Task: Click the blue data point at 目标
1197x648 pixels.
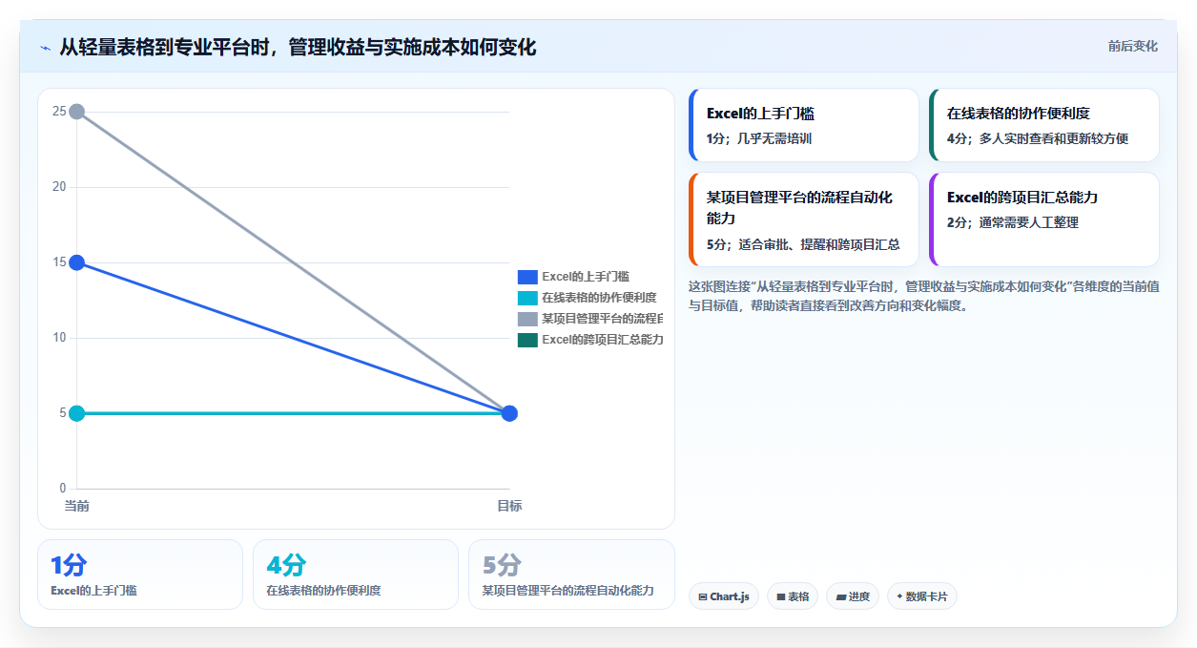Action: click(x=509, y=413)
